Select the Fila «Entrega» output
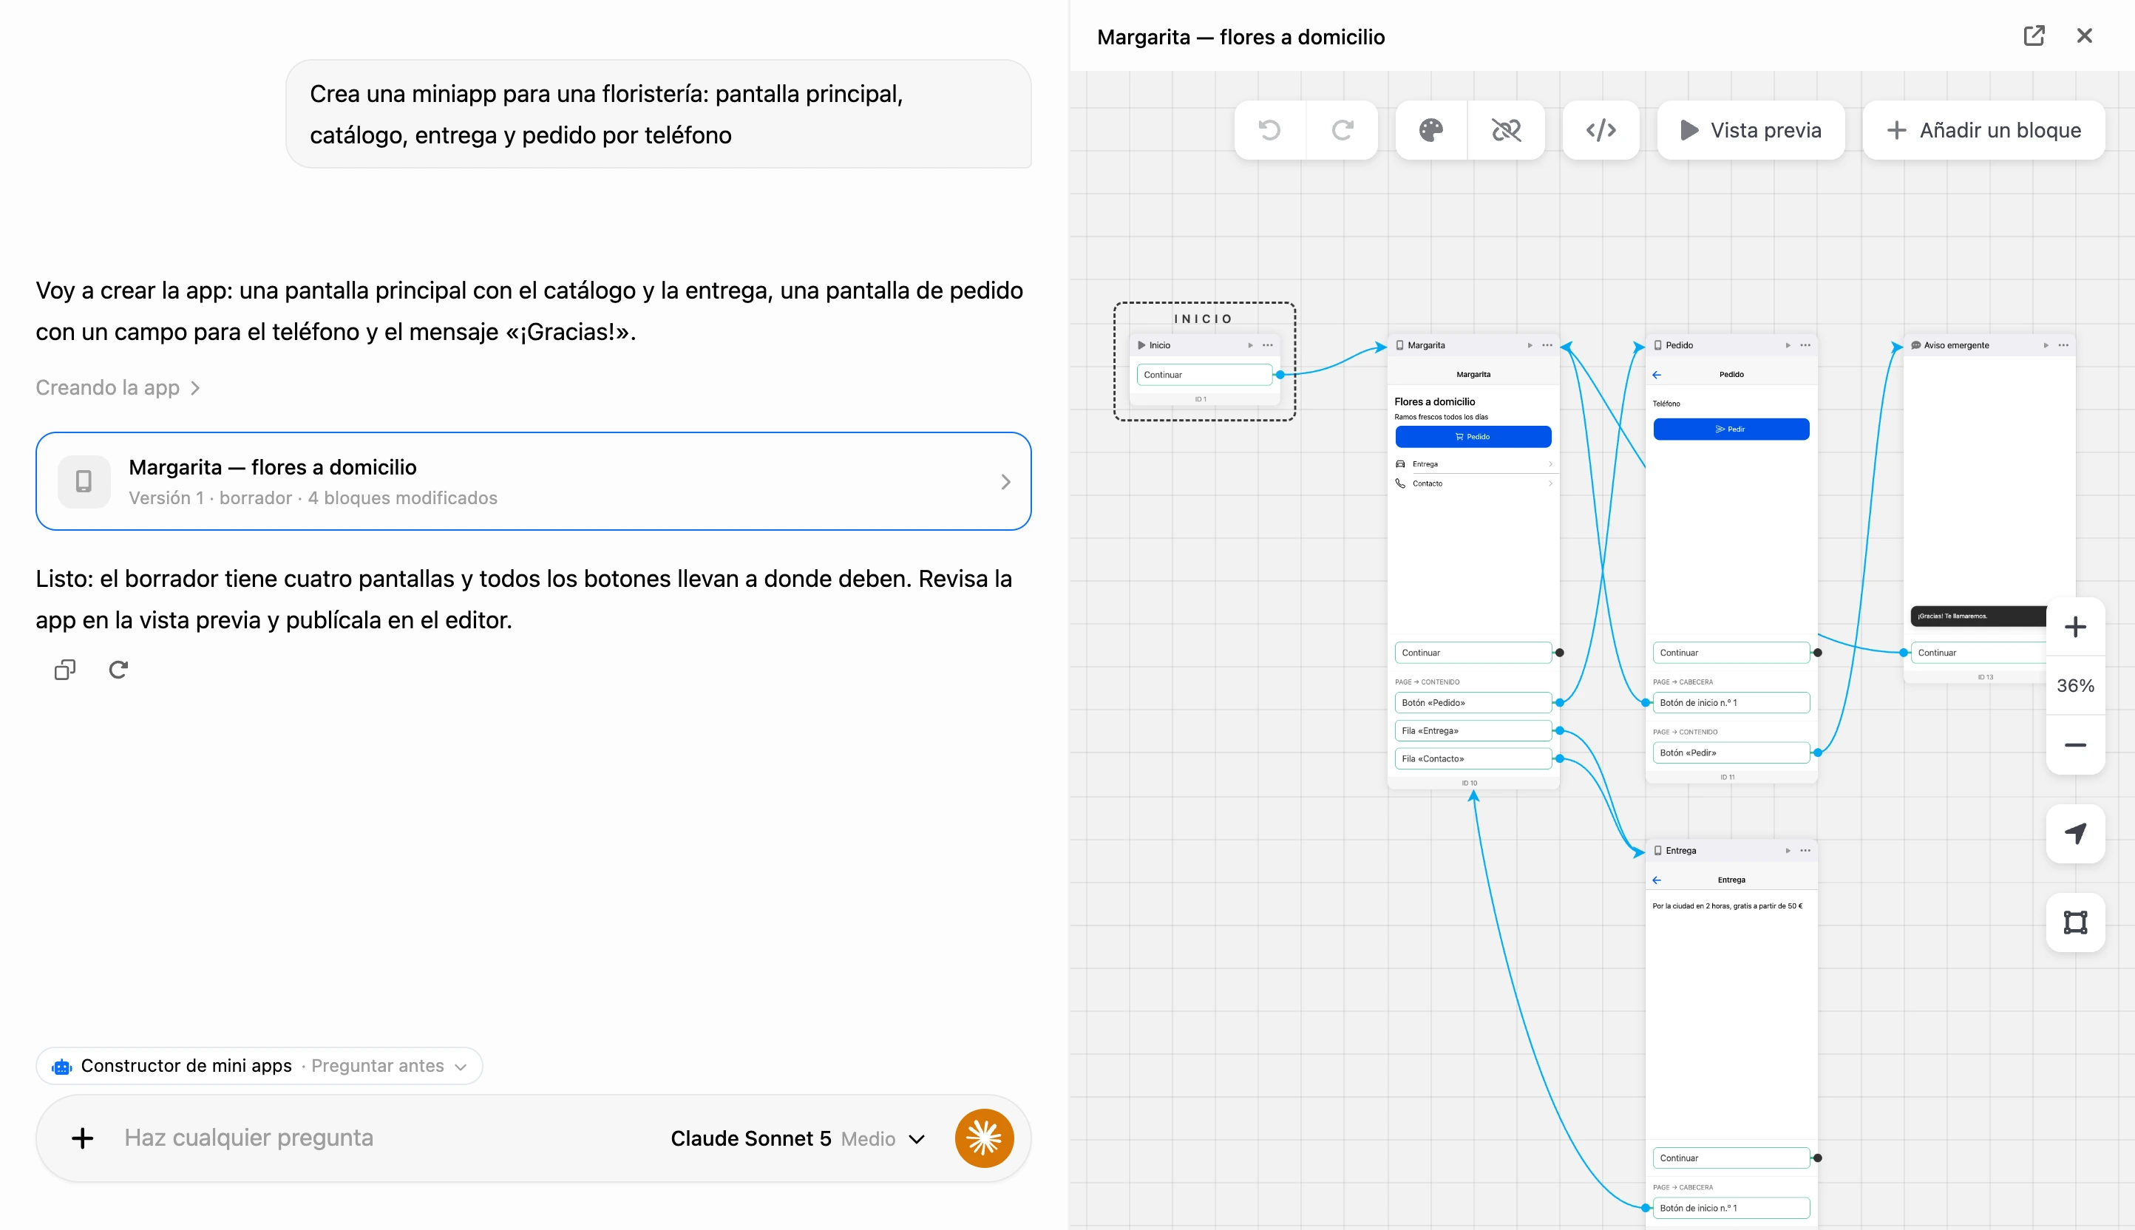The width and height of the screenshot is (2135, 1230). [x=1473, y=731]
